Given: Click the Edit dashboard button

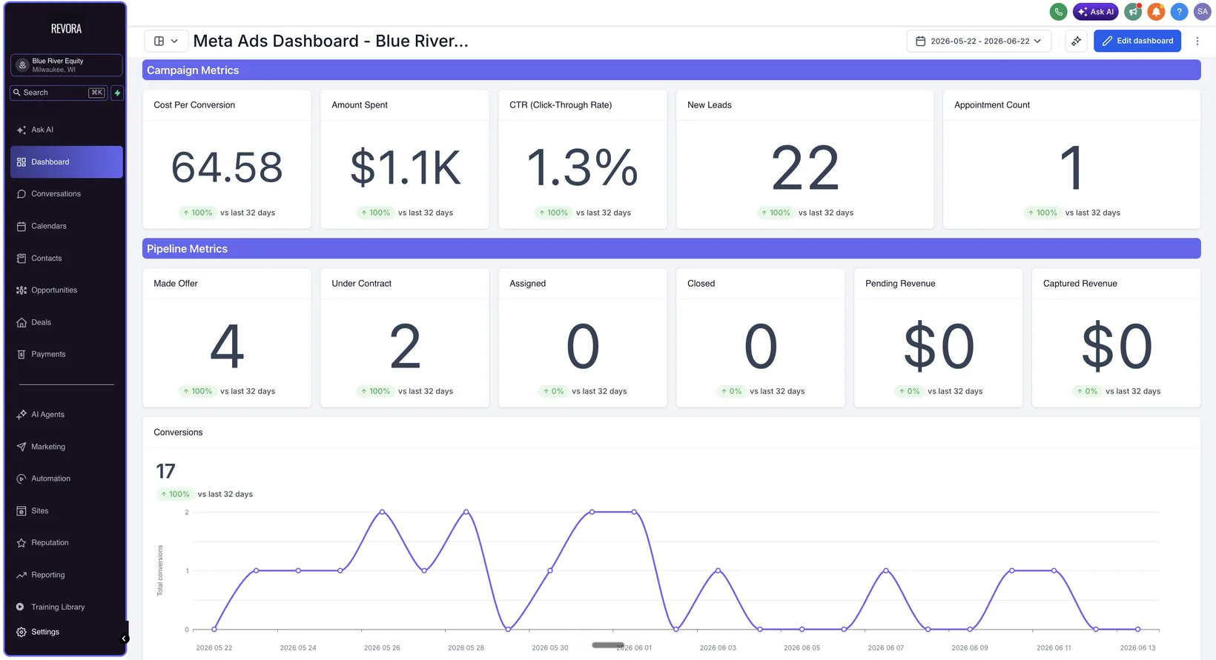Looking at the screenshot, I should (x=1137, y=41).
